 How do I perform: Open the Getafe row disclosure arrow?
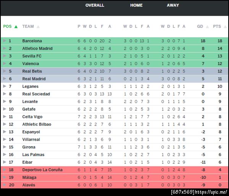tap(5, 109)
